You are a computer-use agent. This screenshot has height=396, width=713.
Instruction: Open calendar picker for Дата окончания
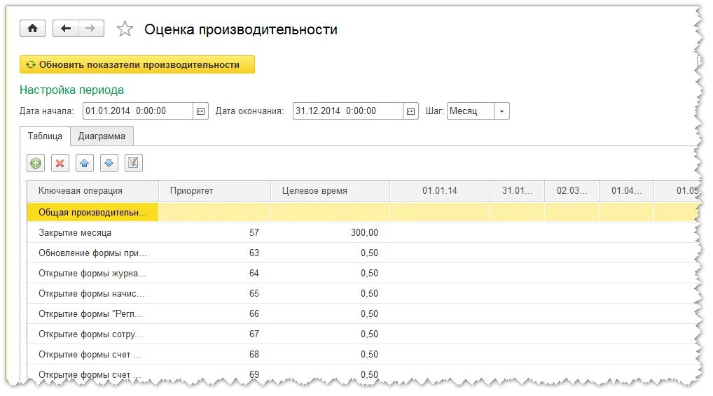[x=410, y=111]
